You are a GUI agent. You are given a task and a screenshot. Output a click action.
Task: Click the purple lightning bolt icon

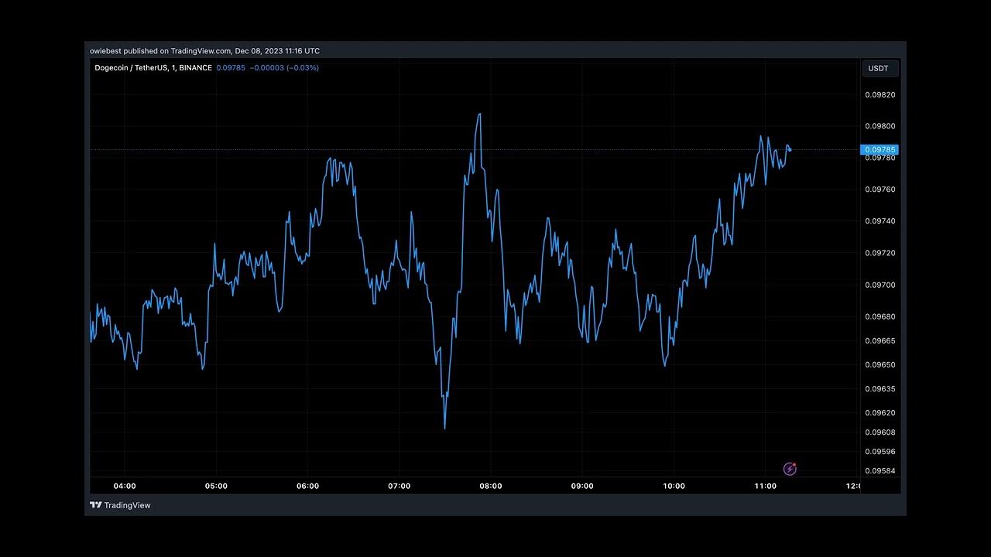coord(790,469)
